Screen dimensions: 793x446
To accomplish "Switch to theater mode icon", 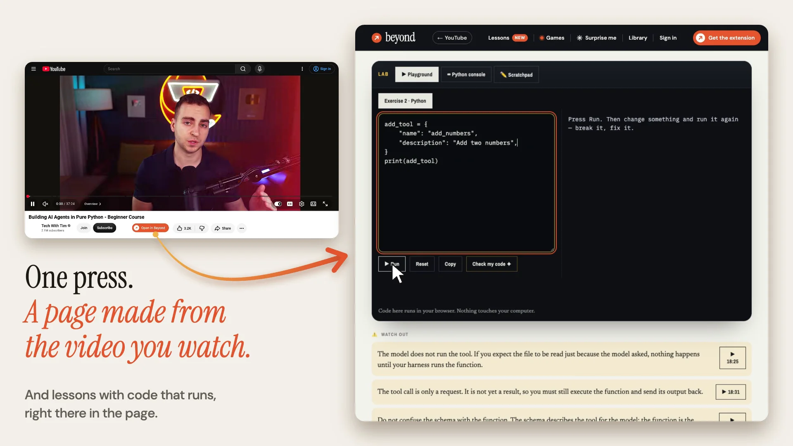I will click(x=313, y=204).
